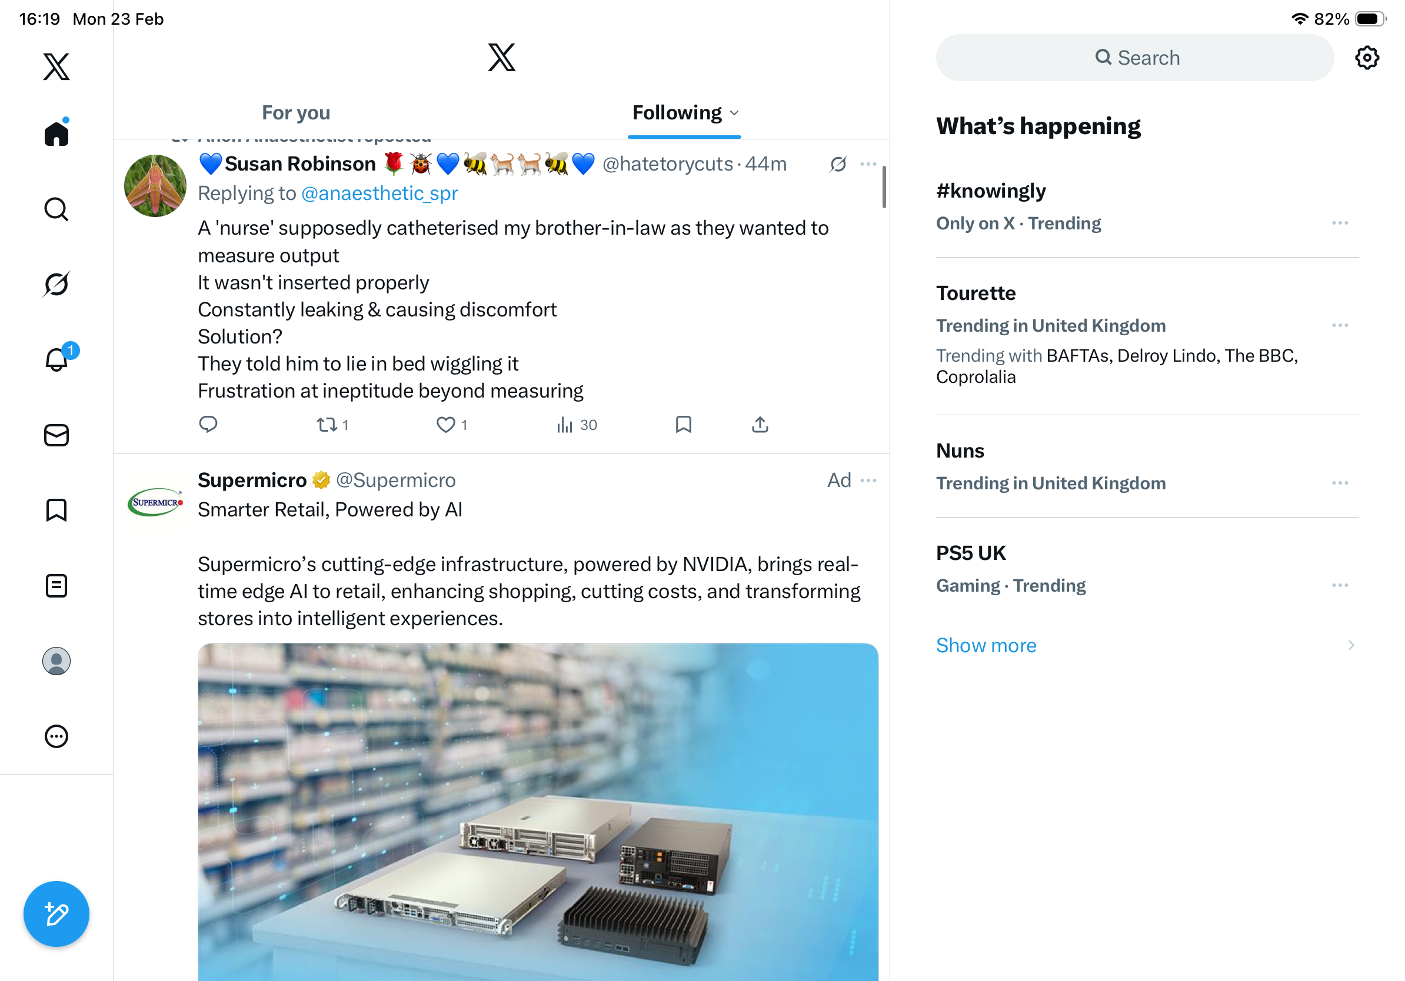Open more options for Tourette trend

click(x=1340, y=325)
